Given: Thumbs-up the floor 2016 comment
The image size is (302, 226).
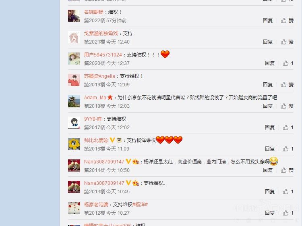Looking at the screenshot, I should (288, 149).
